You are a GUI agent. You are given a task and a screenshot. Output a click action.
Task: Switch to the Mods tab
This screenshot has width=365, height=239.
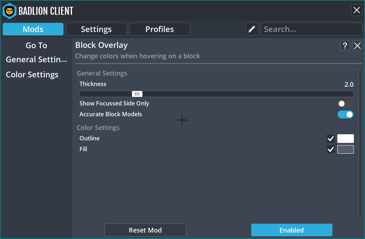33,29
